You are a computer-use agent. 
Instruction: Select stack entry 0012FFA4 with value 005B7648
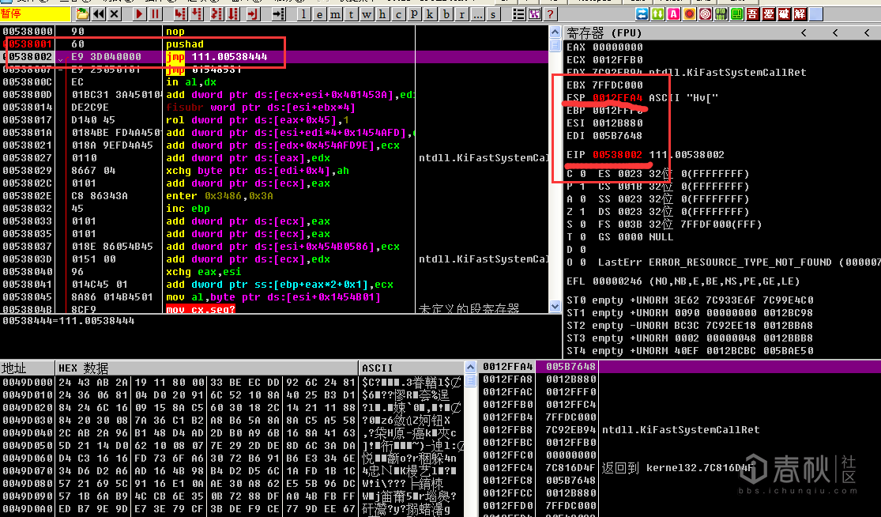[x=680, y=366]
